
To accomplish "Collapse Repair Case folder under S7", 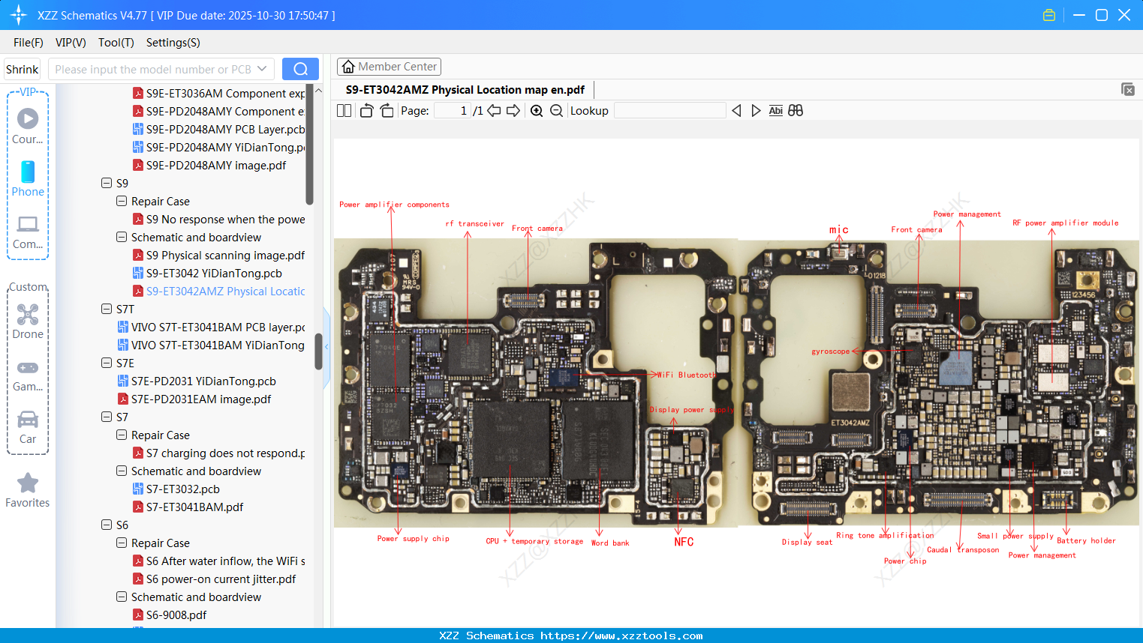I will coord(122,435).
